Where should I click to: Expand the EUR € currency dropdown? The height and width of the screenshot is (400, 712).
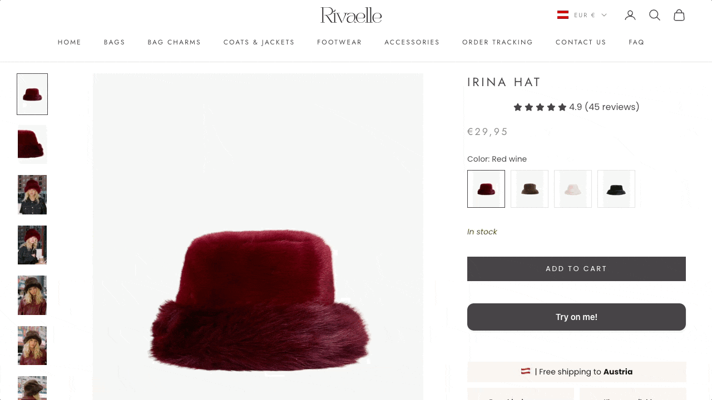590,15
